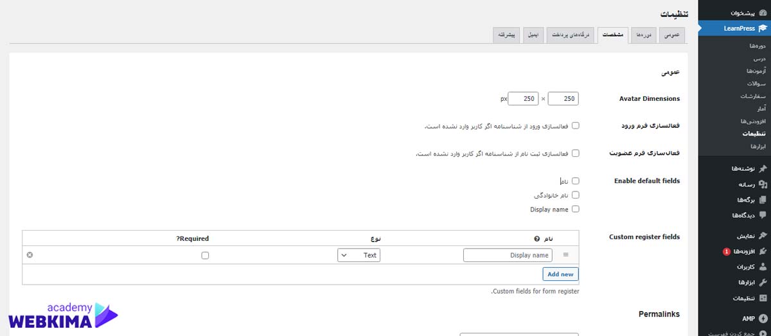The width and height of the screenshot is (771, 336).
Task: Open the Plugins (افزونه‌ها) plug icon
Action: coord(763,251)
